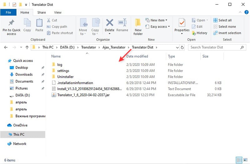Sort by Name column header
The width and height of the screenshot is (250, 164).
(x=56, y=56)
